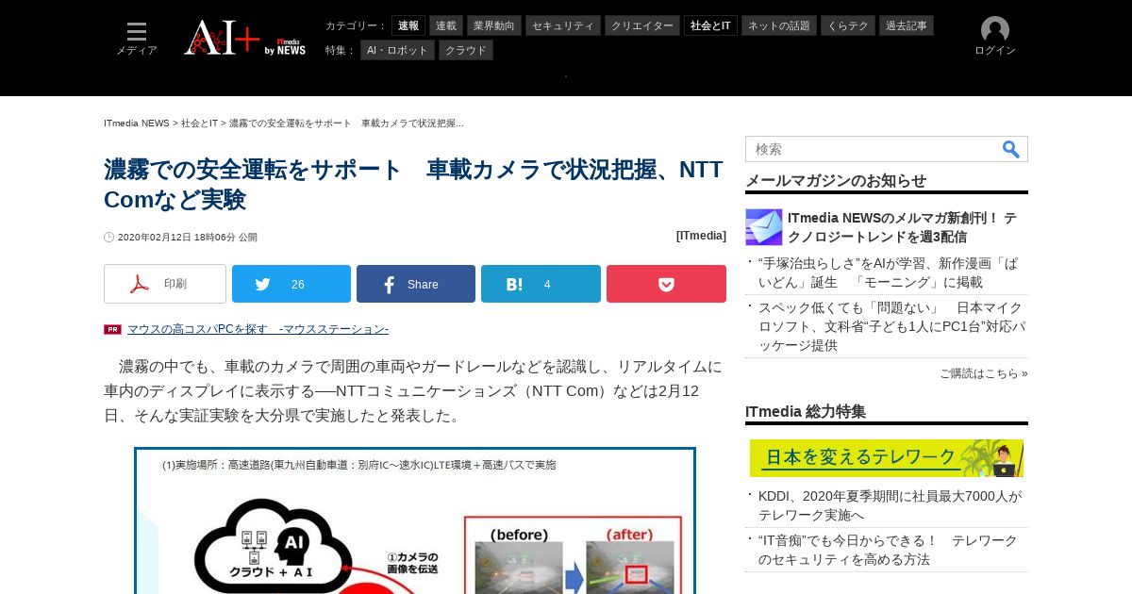Select the 過去記事 category tab
1132x594 pixels.
[907, 25]
